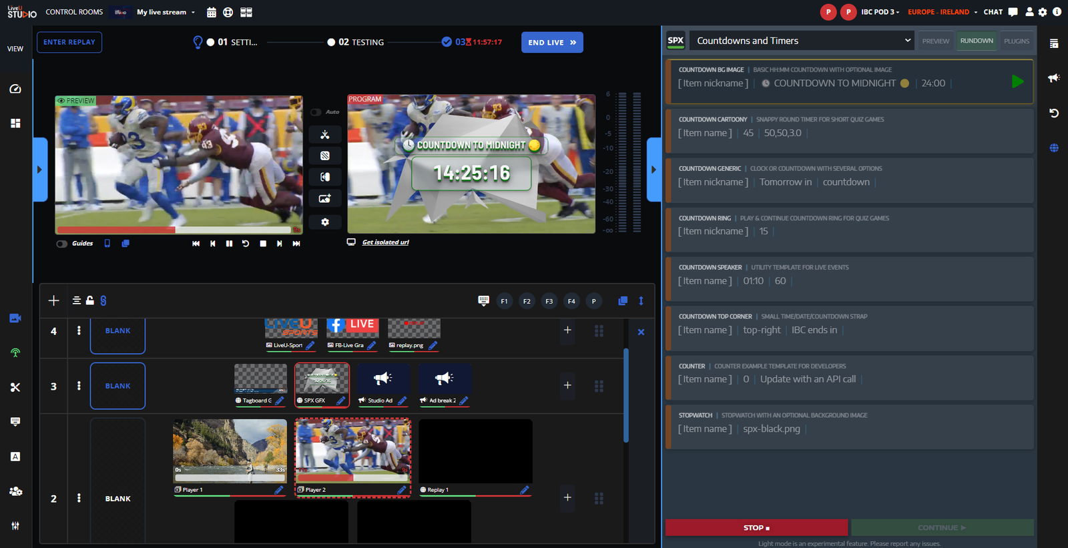Click the END LIVE button
The width and height of the screenshot is (1068, 548).
pos(552,42)
